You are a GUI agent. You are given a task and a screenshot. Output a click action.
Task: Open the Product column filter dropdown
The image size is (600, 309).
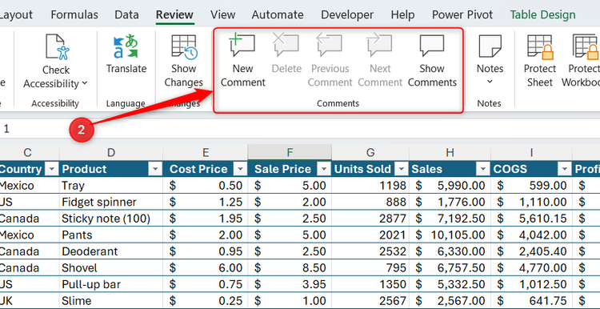(155, 169)
